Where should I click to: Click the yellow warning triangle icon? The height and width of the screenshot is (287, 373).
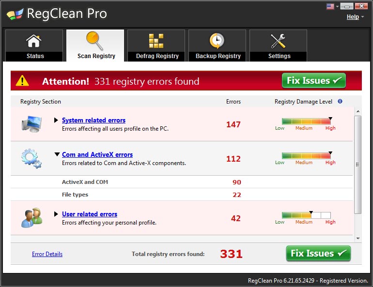23,81
